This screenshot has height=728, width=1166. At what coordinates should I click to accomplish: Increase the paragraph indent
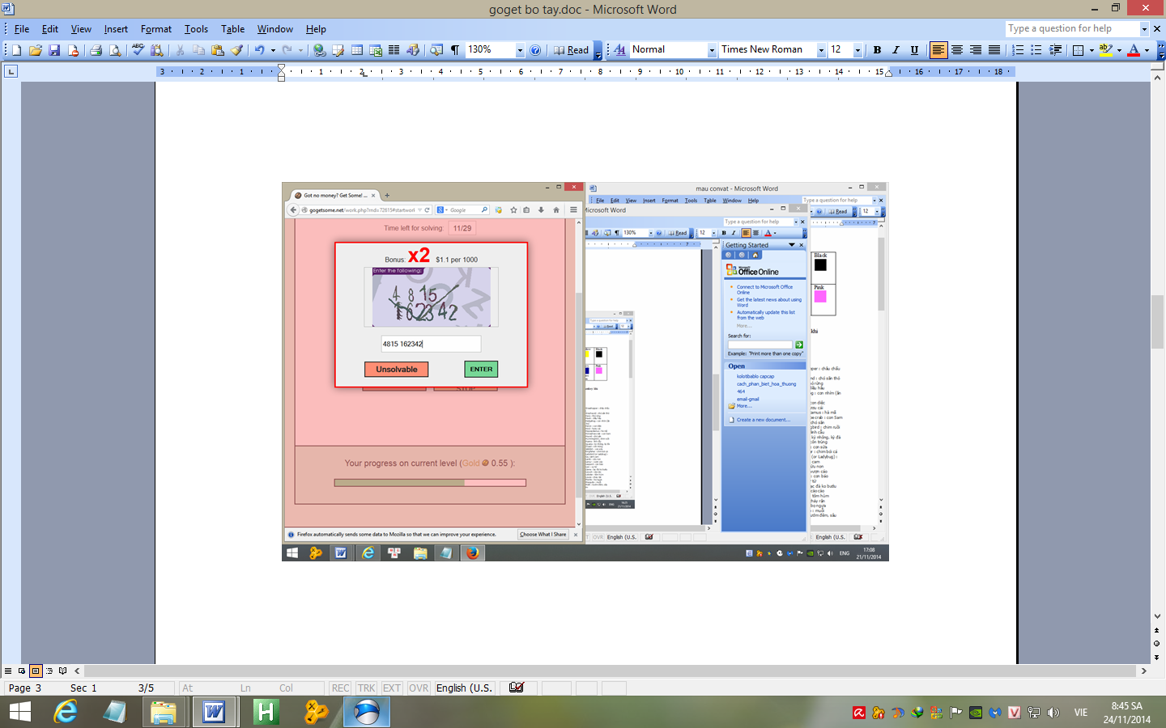pos(1056,50)
